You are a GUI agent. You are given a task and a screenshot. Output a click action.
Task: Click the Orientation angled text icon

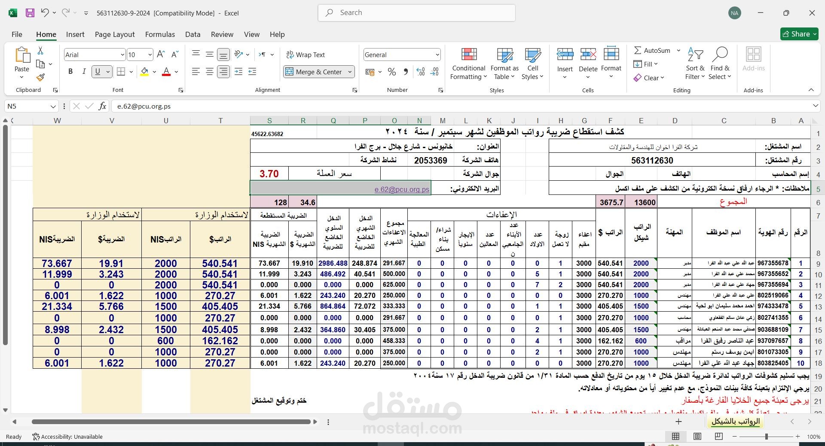[239, 54]
